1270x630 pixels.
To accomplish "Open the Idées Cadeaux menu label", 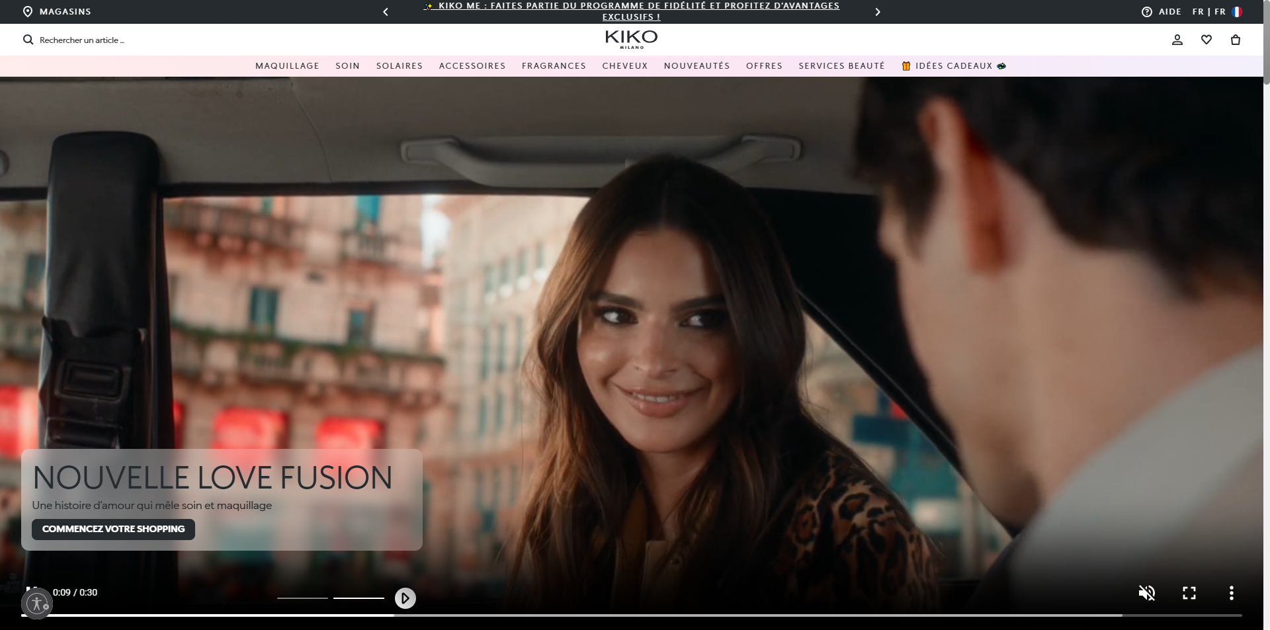I will 954,66.
